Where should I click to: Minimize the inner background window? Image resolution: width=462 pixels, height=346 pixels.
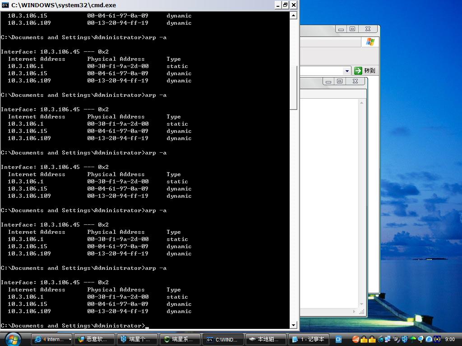point(328,81)
